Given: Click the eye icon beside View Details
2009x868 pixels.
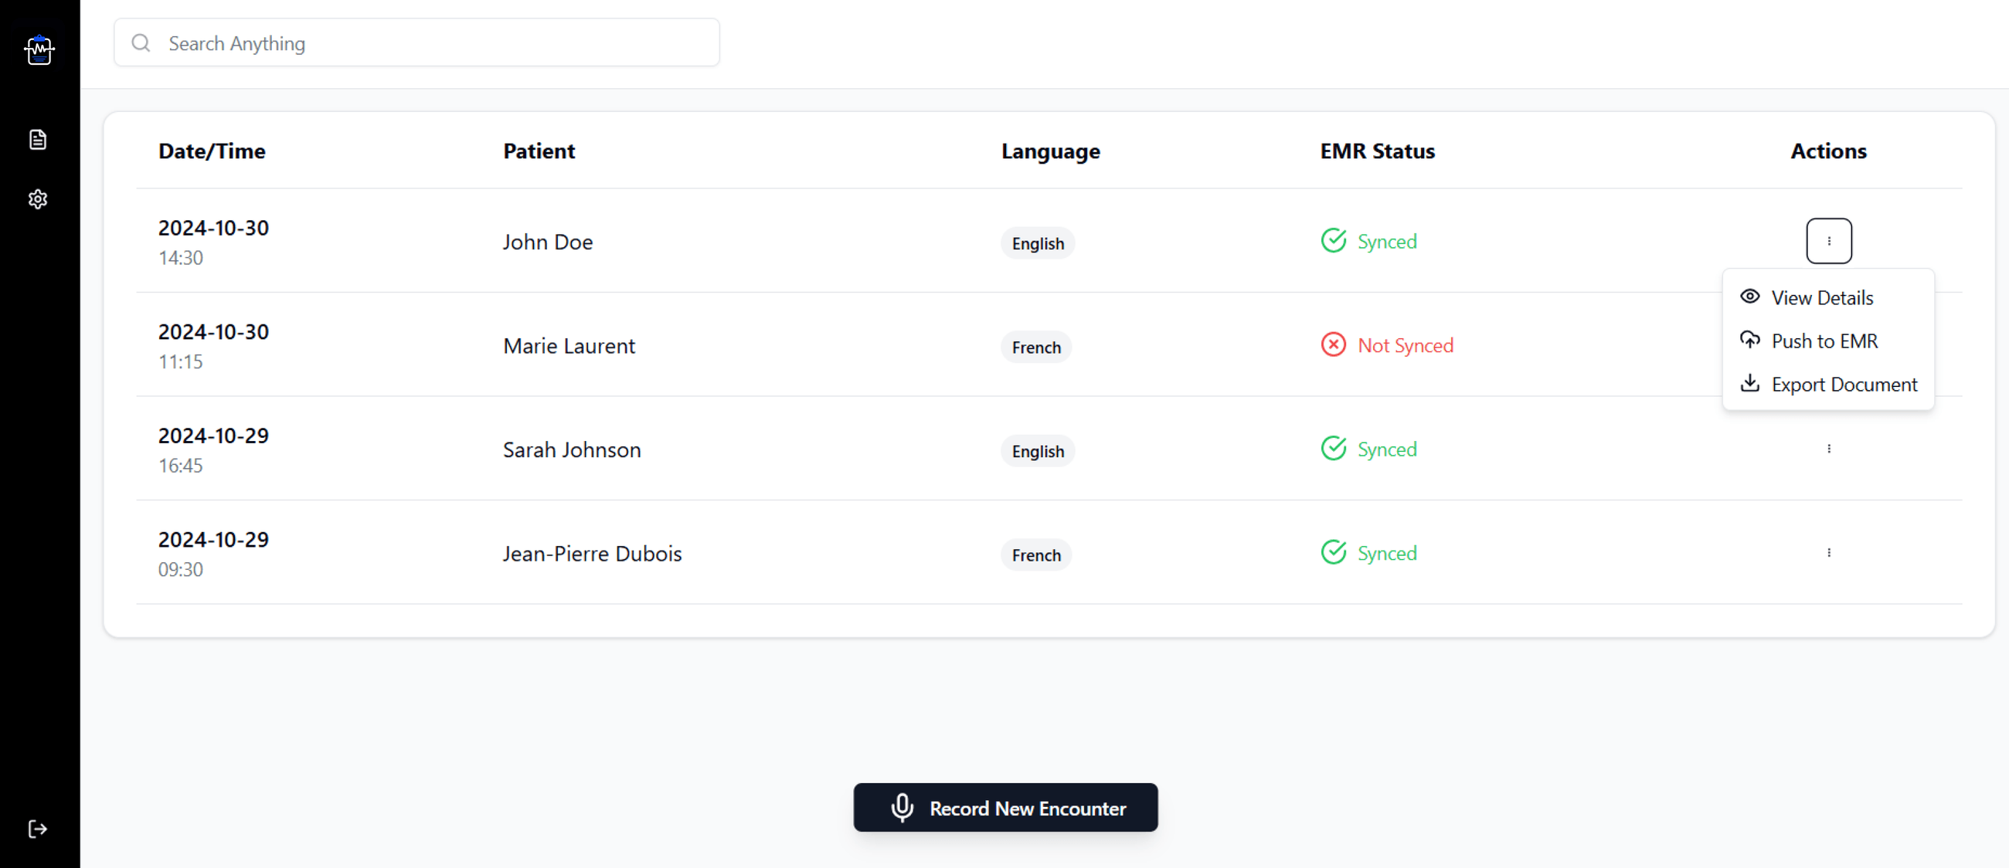Looking at the screenshot, I should click(x=1749, y=297).
